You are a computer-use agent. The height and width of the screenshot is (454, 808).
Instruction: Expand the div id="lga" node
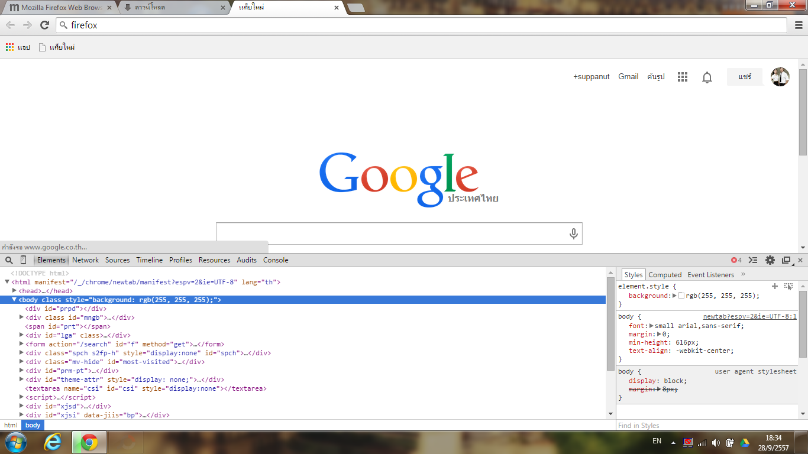click(22, 335)
